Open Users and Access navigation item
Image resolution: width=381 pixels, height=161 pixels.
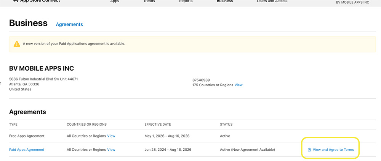coord(272,1)
